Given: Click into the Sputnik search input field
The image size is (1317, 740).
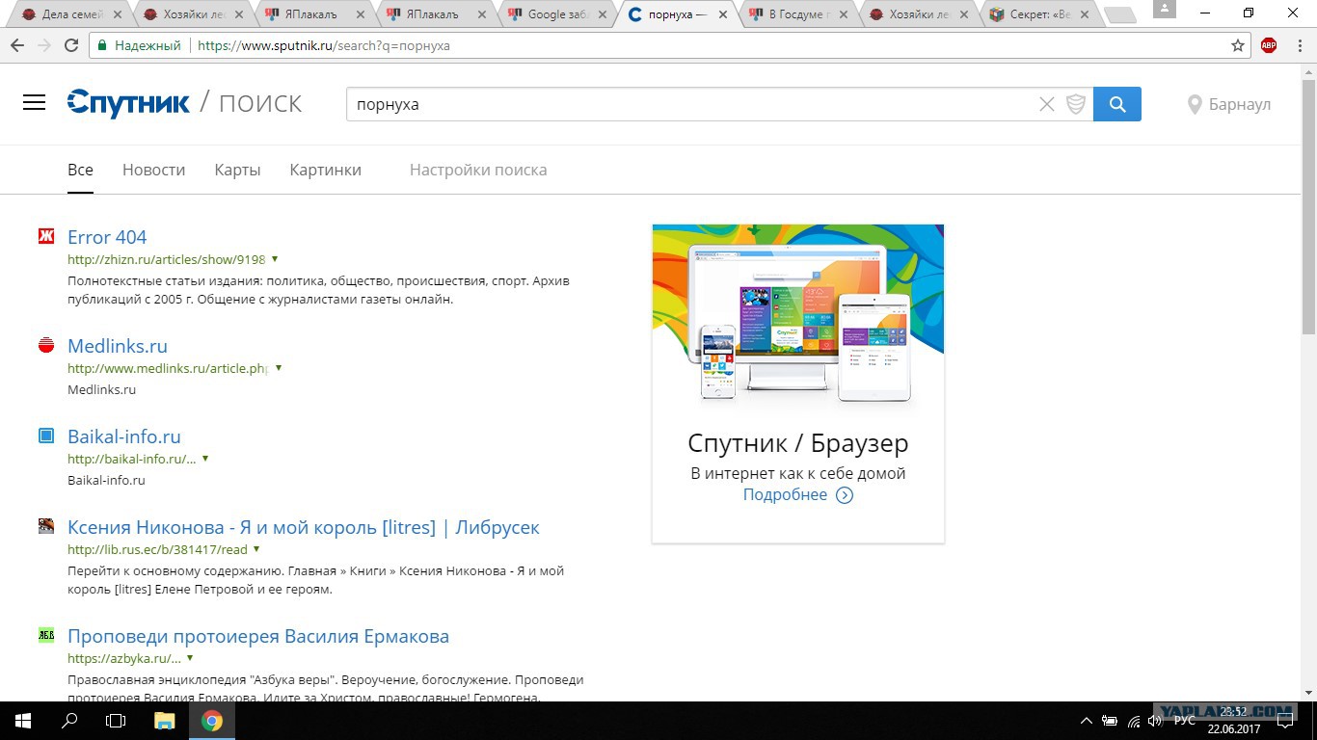Looking at the screenshot, I should point(690,104).
